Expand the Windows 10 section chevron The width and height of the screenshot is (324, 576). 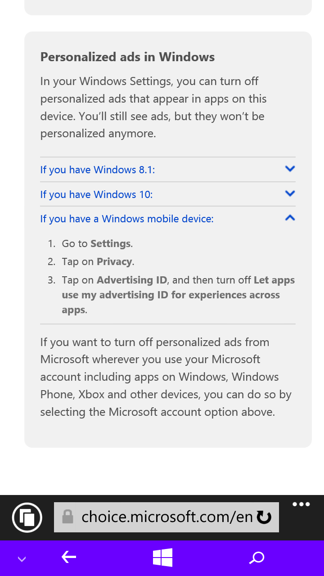coord(290,193)
